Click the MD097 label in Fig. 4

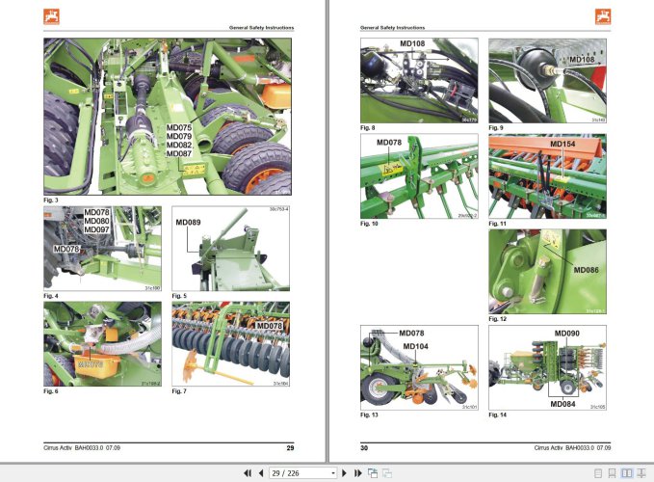point(96,229)
